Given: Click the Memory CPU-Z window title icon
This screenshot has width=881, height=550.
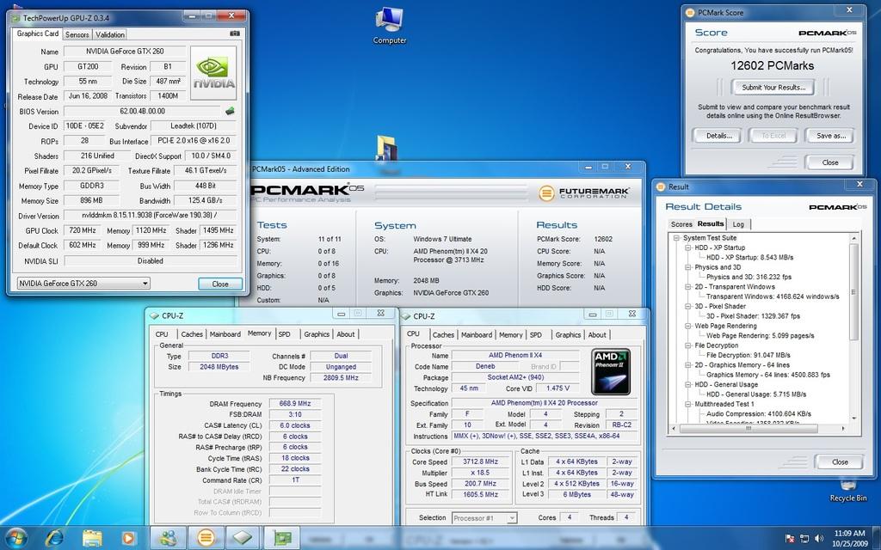Looking at the screenshot, I should pos(155,315).
